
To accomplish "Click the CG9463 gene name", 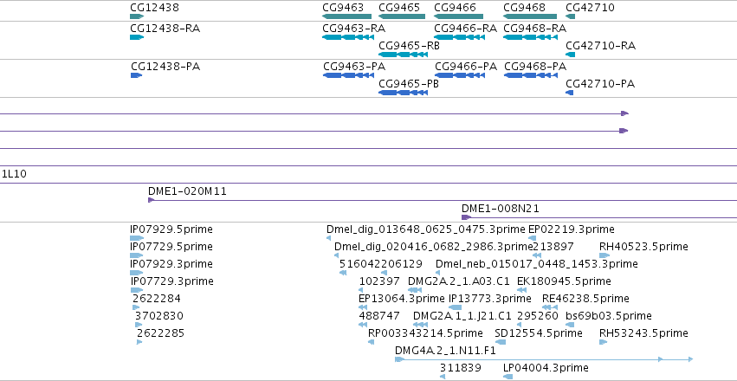I will coord(343,8).
